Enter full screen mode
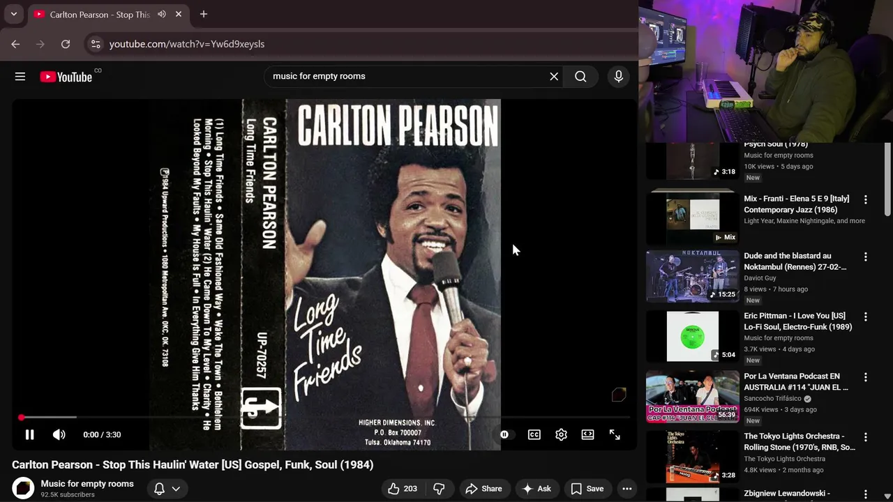 [x=615, y=434]
